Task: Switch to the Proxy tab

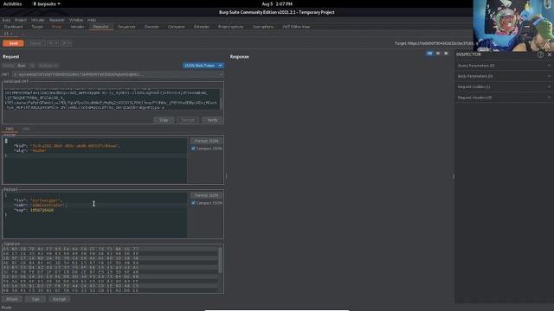Action: 56,27
